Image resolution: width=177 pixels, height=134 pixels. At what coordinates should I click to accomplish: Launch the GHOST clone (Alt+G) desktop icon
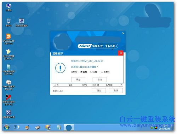[8, 54]
